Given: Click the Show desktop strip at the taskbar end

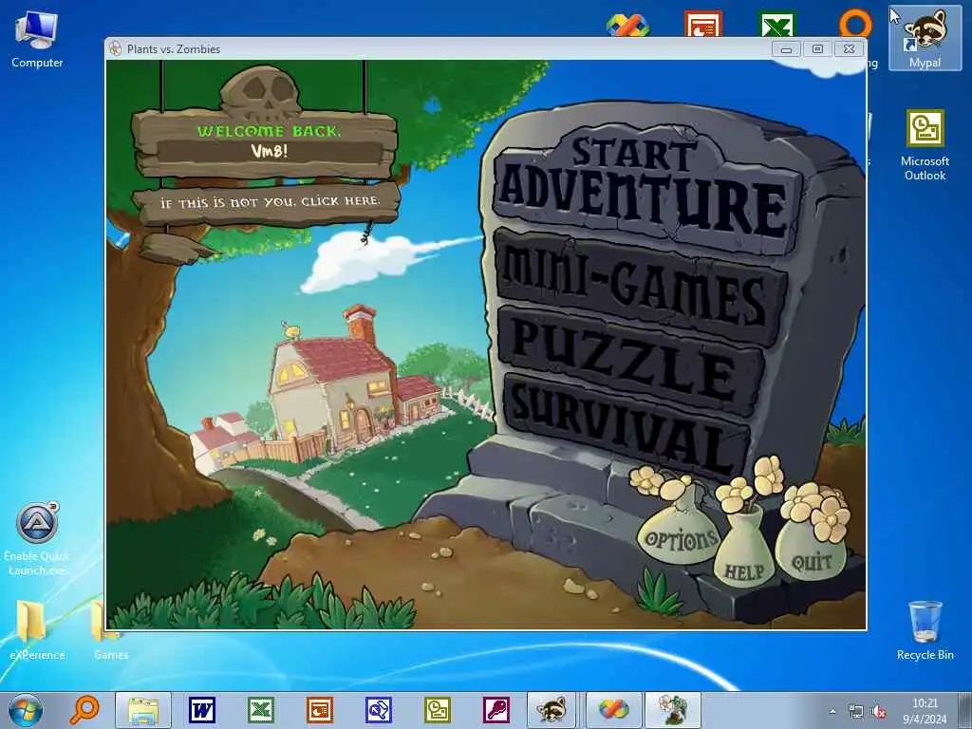Looking at the screenshot, I should [965, 710].
